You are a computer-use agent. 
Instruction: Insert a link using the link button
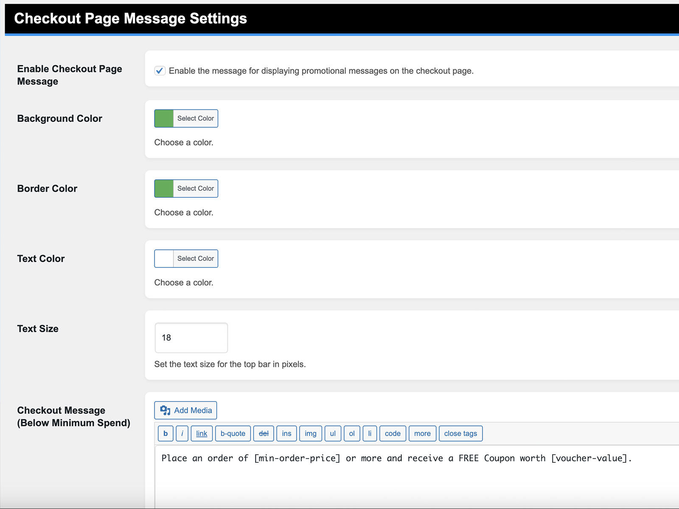coord(202,433)
